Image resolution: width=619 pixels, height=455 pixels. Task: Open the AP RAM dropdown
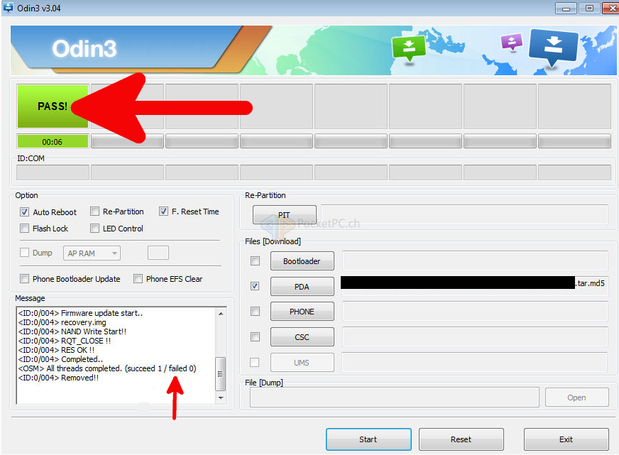[92, 253]
